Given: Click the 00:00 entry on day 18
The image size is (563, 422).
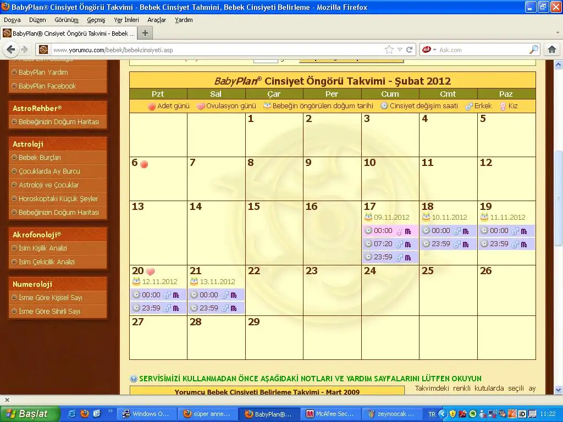Looking at the screenshot, I should (x=448, y=231).
